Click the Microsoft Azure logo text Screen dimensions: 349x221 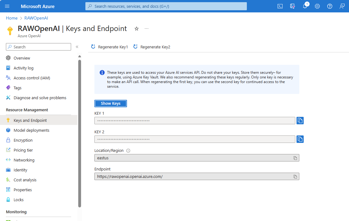coord(38,7)
